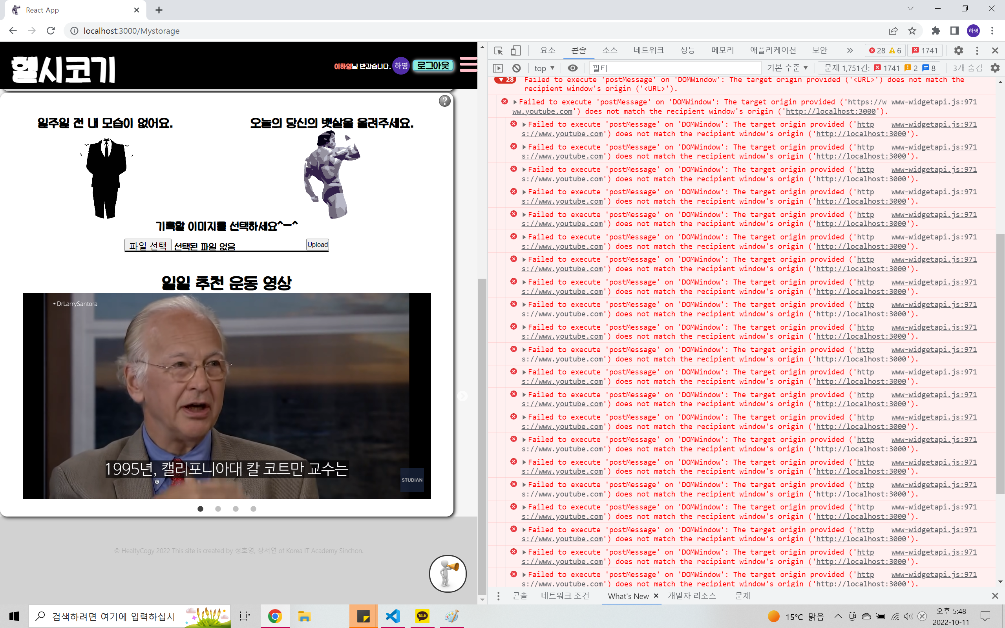This screenshot has height=628, width=1005.
Task: Open the top context dropdown
Action: click(x=544, y=68)
